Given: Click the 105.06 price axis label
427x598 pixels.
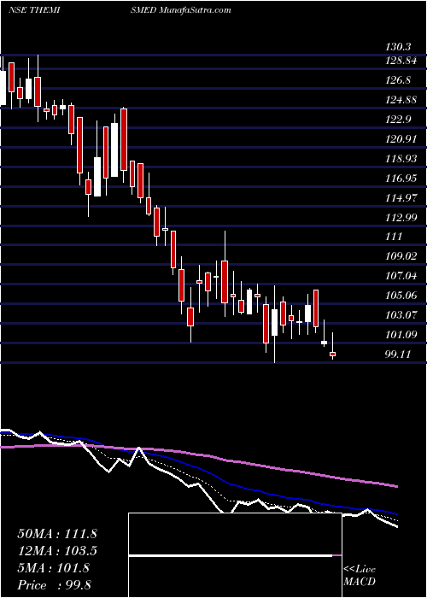Looking at the screenshot, I should click(x=401, y=296).
